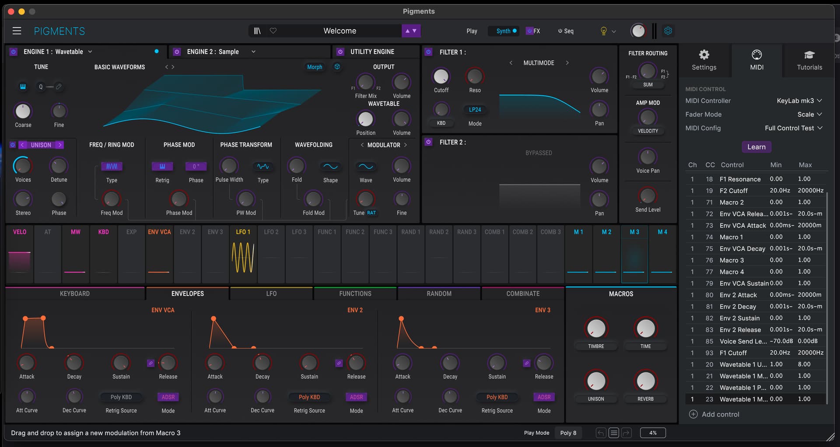
Task: Open Filter 1 LP24 mode dropdown
Action: point(475,110)
